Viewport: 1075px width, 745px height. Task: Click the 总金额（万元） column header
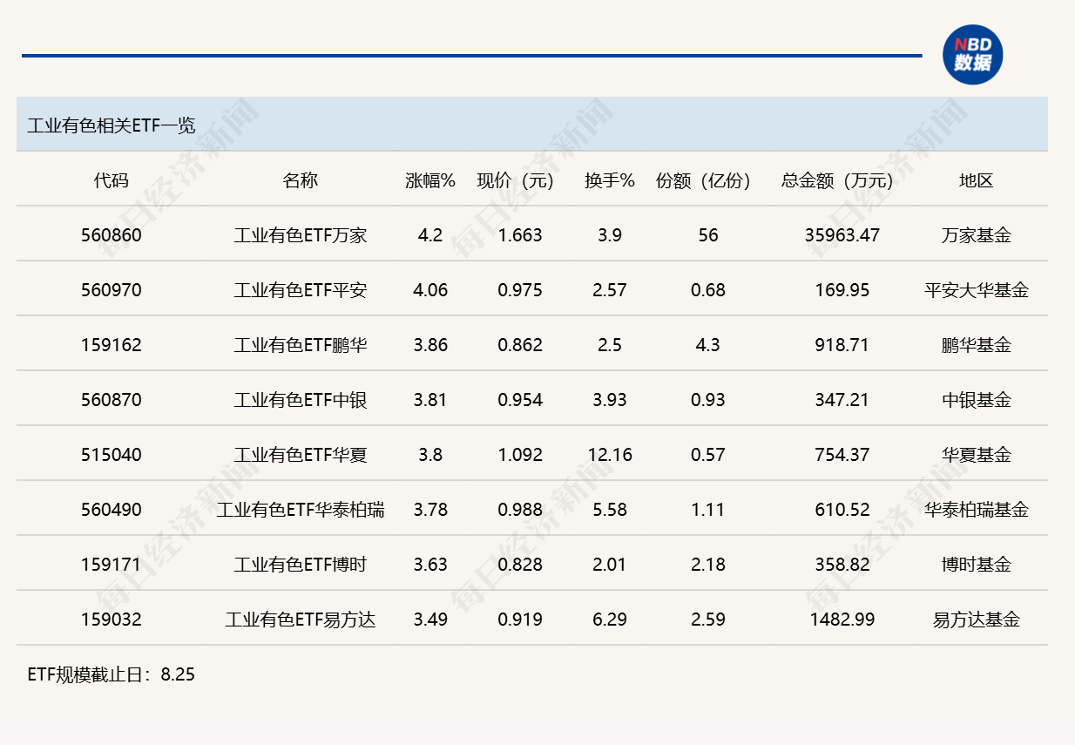coord(842,180)
